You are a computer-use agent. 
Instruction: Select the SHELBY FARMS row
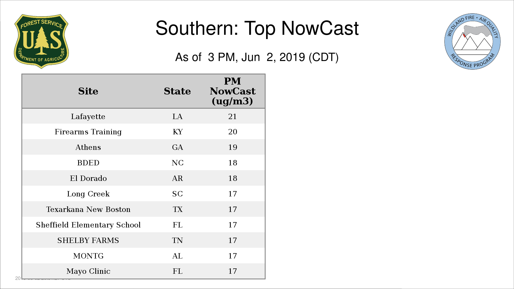pos(143,240)
